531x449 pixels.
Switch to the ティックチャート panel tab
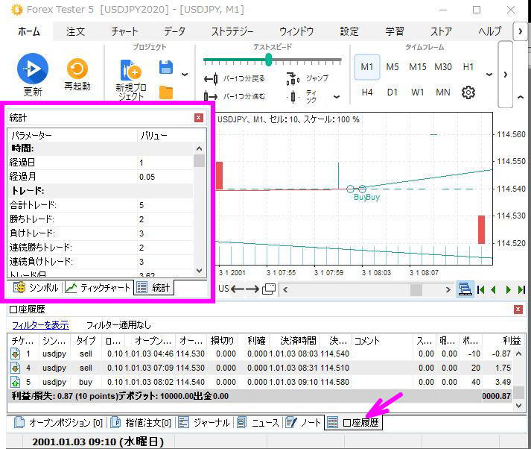pos(98,288)
